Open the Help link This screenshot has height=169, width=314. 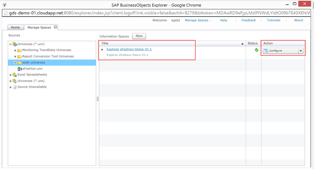(224, 20)
